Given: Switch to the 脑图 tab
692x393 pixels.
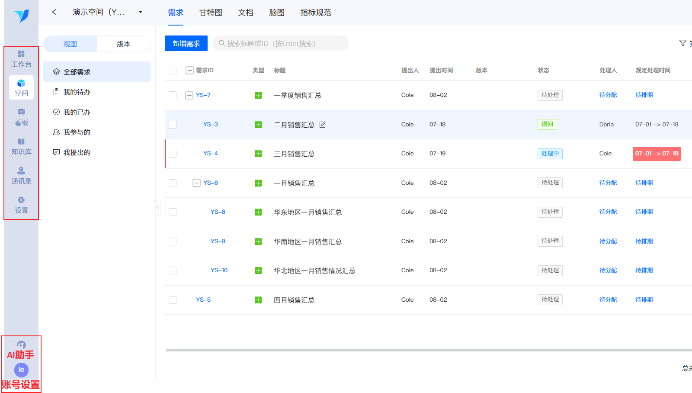Looking at the screenshot, I should click(x=277, y=13).
